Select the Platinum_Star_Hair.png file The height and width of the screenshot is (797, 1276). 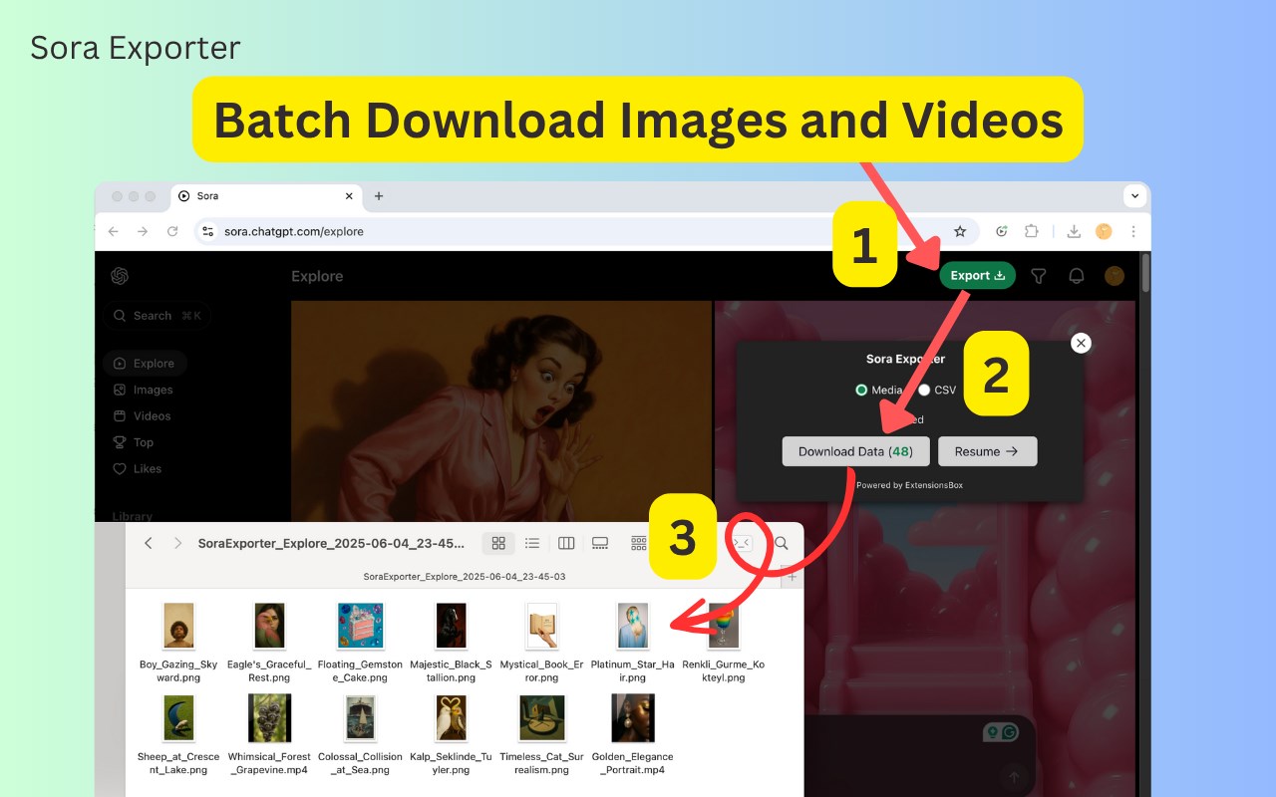[x=633, y=643]
